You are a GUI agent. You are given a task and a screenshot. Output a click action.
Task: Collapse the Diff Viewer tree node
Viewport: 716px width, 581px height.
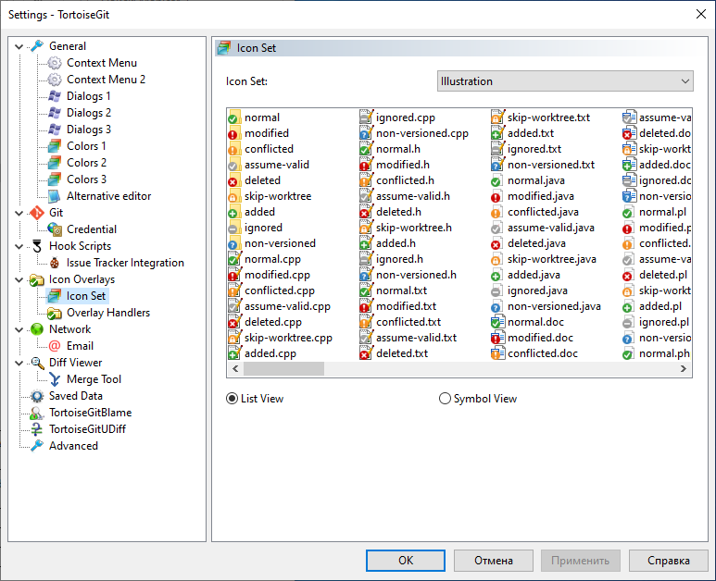[20, 363]
